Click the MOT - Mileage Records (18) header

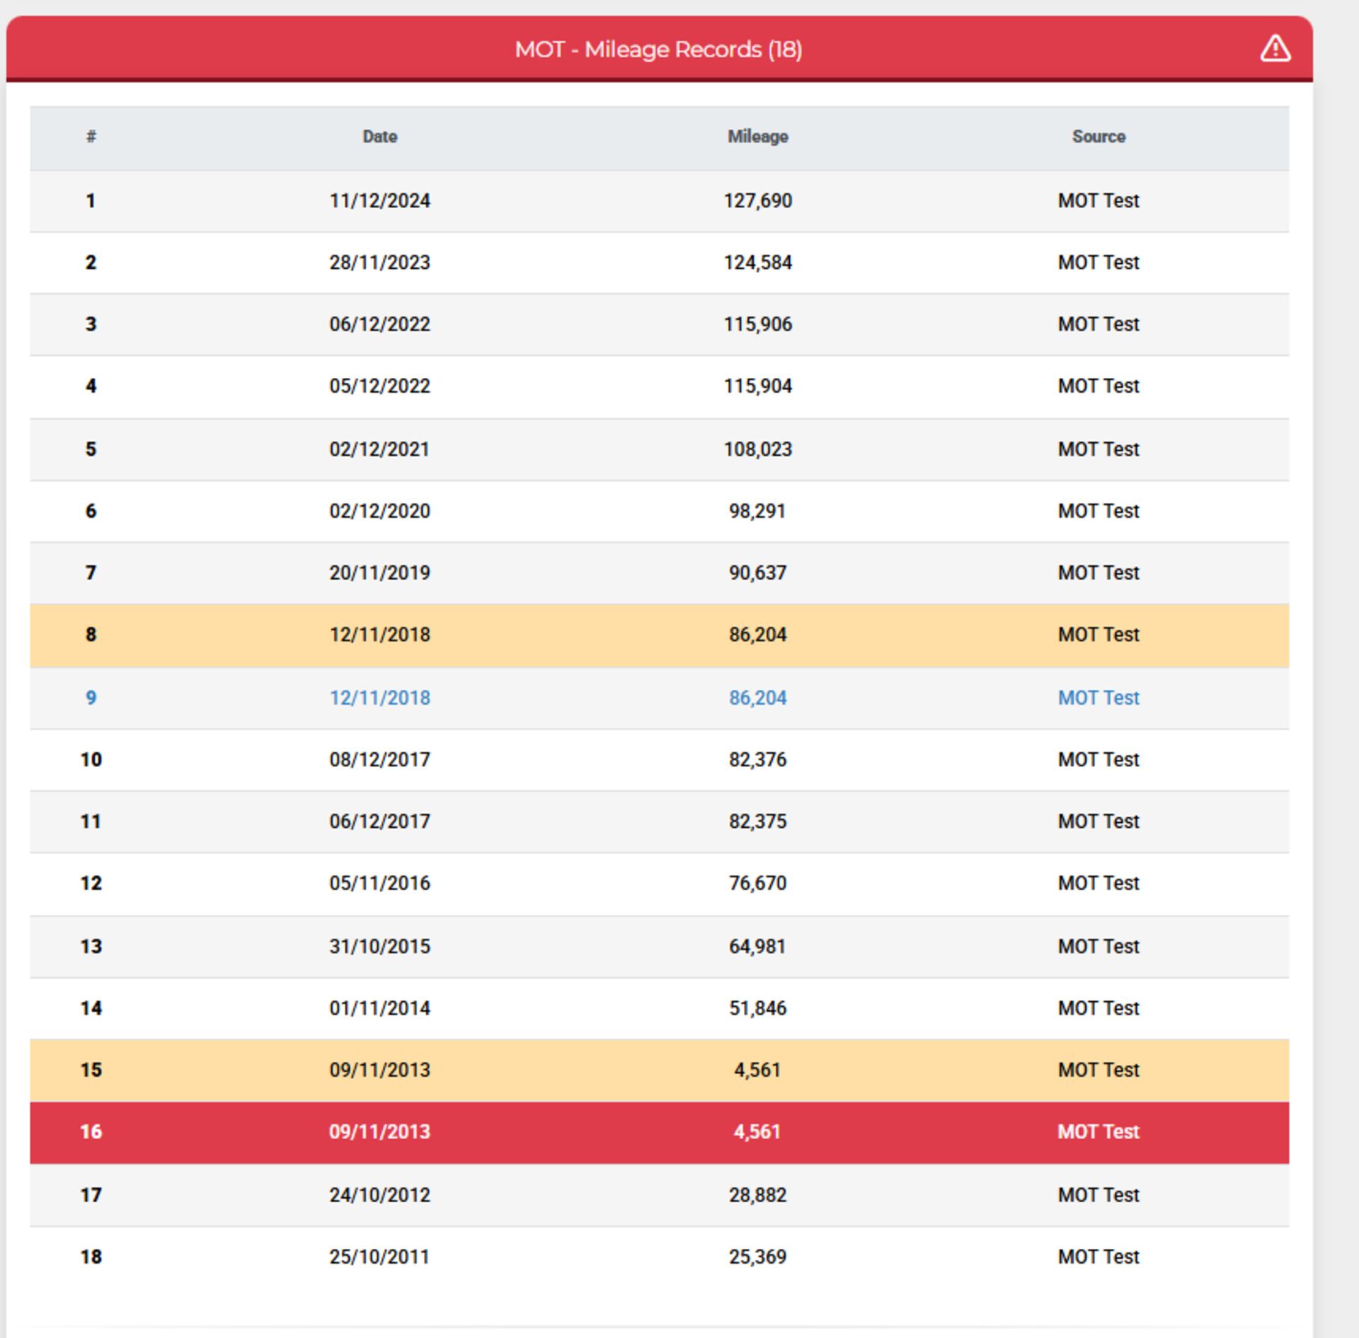tap(658, 50)
